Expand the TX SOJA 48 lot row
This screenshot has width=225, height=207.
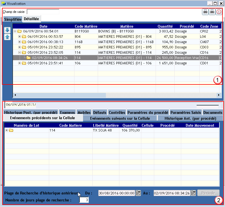tap(6, 130)
